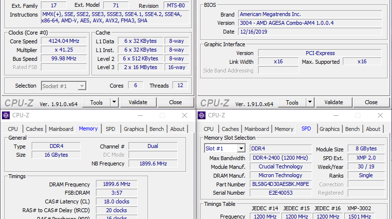Click the Level 2 cache 6 x 512 KBytes
The height and width of the screenshot is (219, 392).
[141, 58]
